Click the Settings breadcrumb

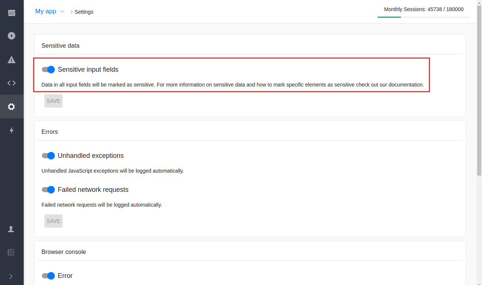coord(84,12)
